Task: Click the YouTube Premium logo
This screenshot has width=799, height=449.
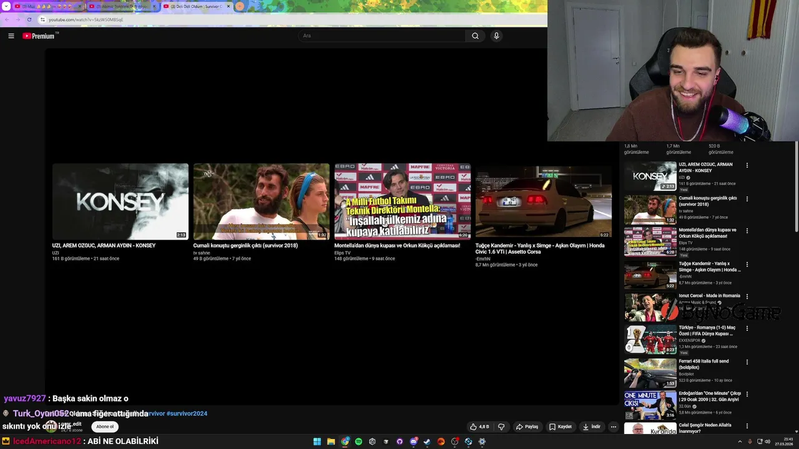Action: coord(40,36)
